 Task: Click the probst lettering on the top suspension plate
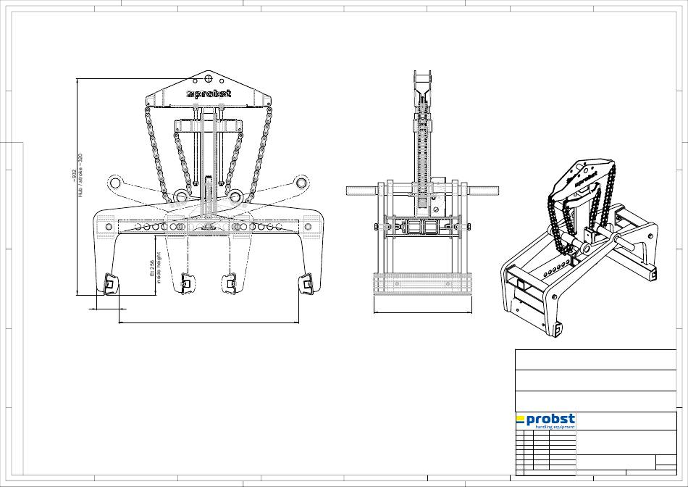pos(209,93)
